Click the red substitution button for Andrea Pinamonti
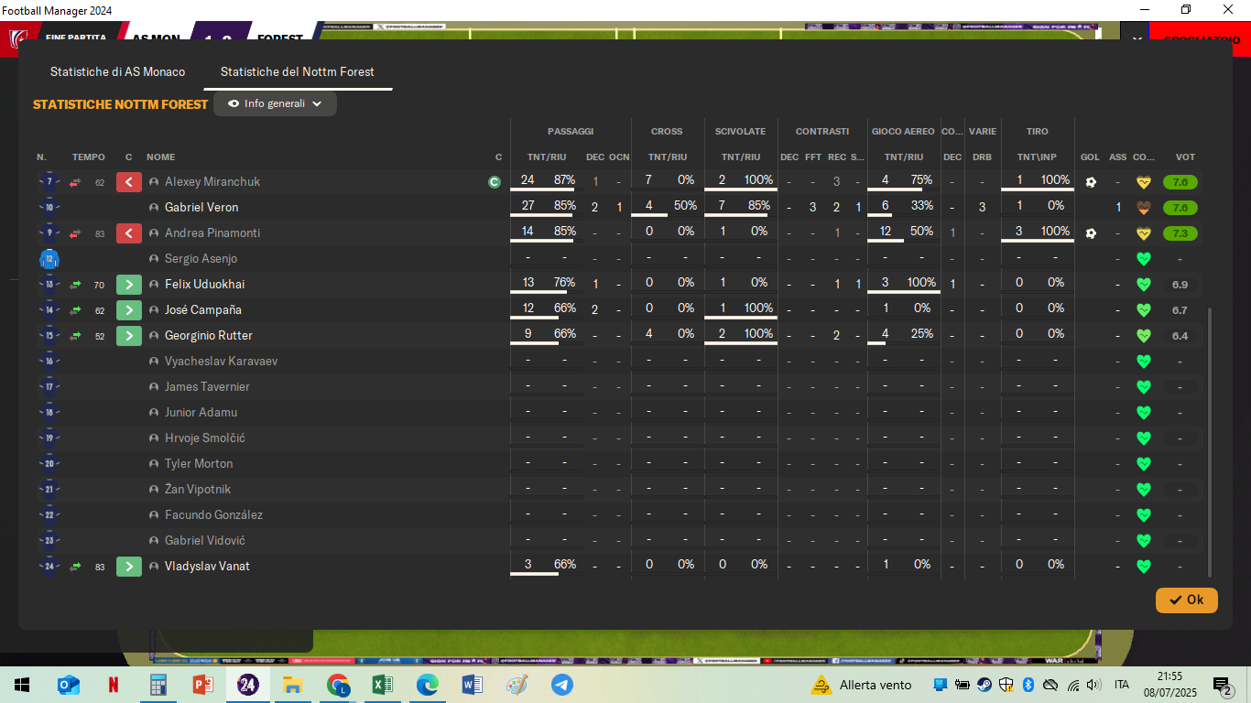 (129, 233)
